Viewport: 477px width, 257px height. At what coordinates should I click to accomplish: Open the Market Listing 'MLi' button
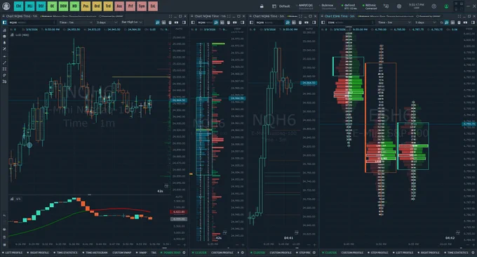click(x=29, y=6)
